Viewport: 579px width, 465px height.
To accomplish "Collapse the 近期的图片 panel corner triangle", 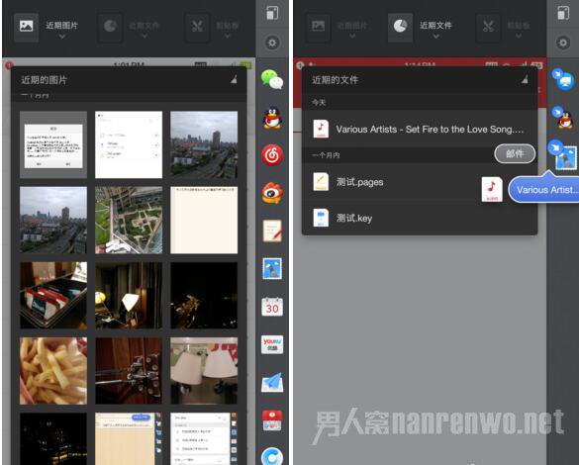I will 234,79.
